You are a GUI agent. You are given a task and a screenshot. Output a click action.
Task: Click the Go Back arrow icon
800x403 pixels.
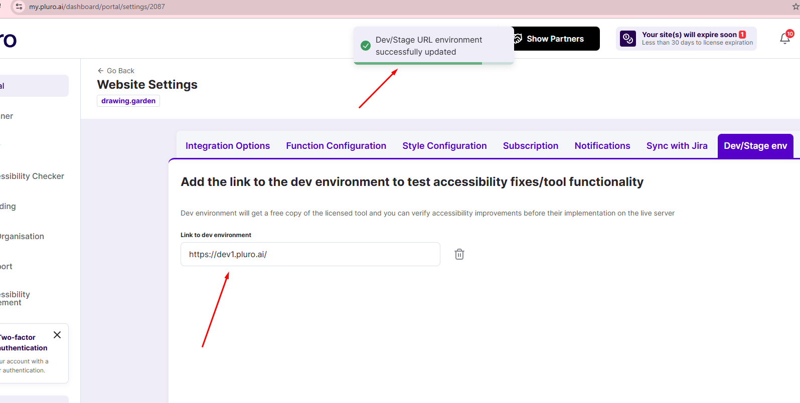pos(100,71)
